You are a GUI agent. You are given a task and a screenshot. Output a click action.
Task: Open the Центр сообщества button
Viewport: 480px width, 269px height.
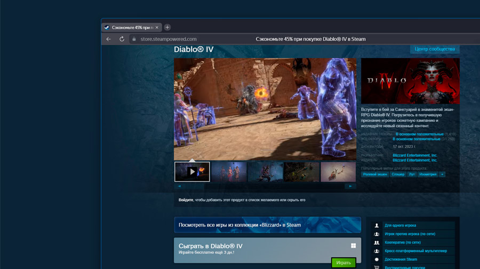pyautogui.click(x=435, y=49)
